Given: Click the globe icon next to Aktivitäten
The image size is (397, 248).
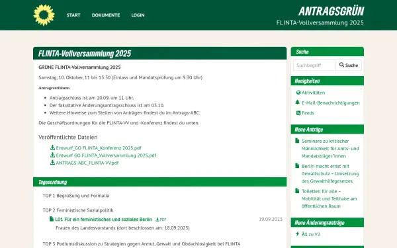Looking at the screenshot, I should (298, 93).
